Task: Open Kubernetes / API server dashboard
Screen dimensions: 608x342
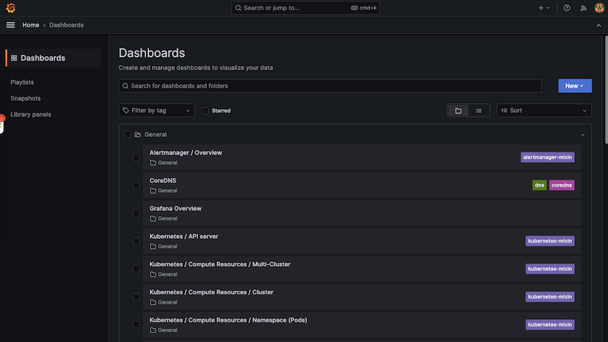Action: (184, 237)
